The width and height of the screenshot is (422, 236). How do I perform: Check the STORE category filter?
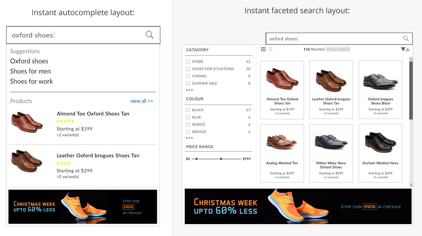[x=188, y=62]
